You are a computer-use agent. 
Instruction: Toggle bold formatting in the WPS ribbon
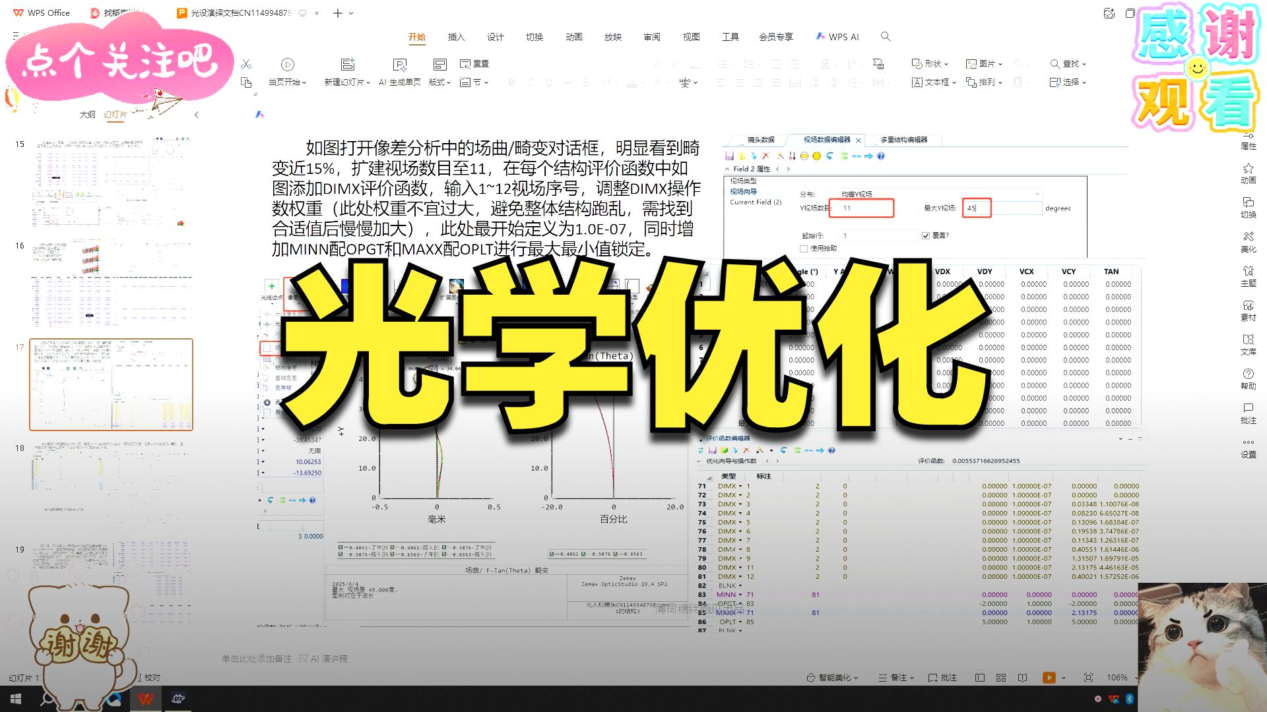point(511,82)
